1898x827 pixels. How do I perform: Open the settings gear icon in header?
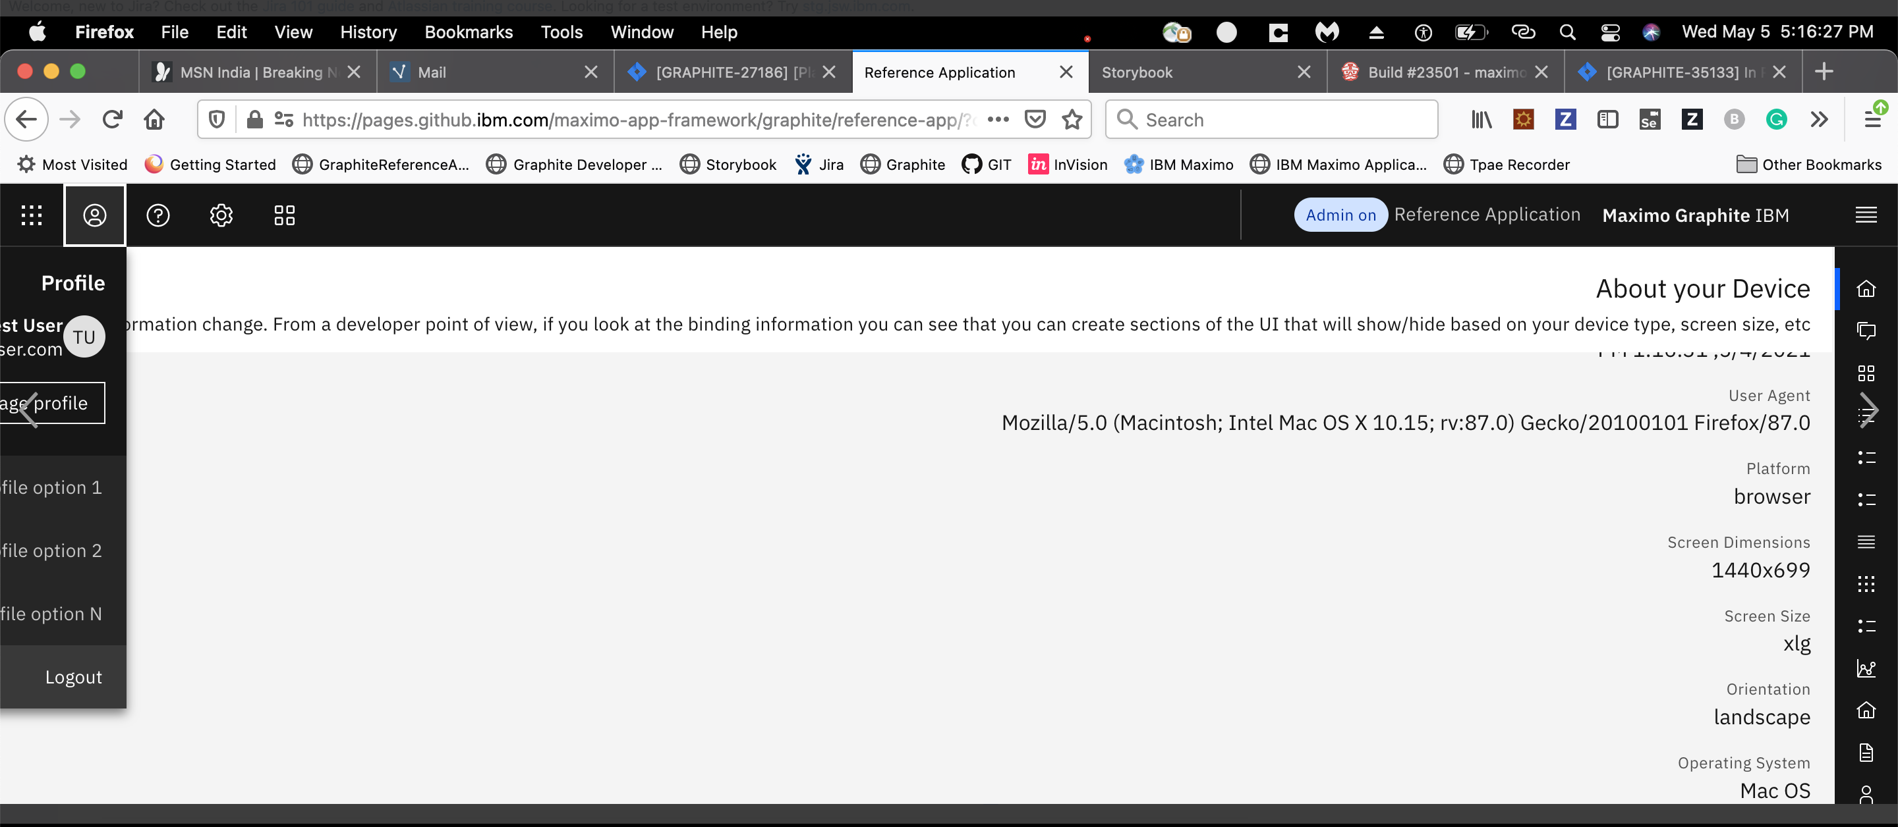(221, 215)
